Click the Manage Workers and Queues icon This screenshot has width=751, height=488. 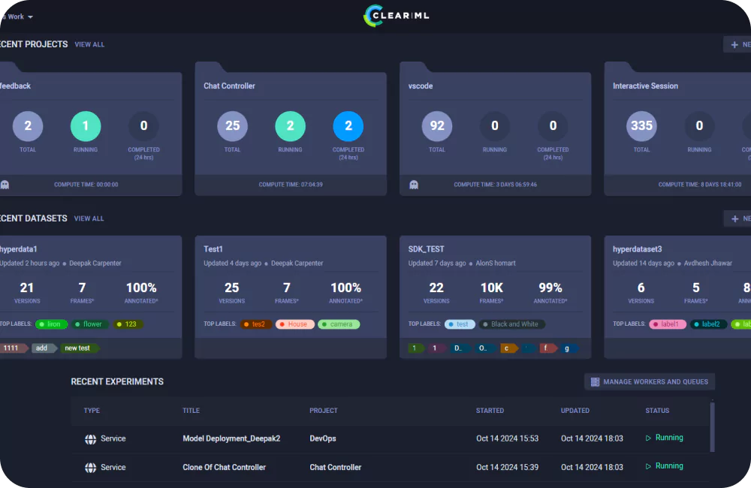595,381
